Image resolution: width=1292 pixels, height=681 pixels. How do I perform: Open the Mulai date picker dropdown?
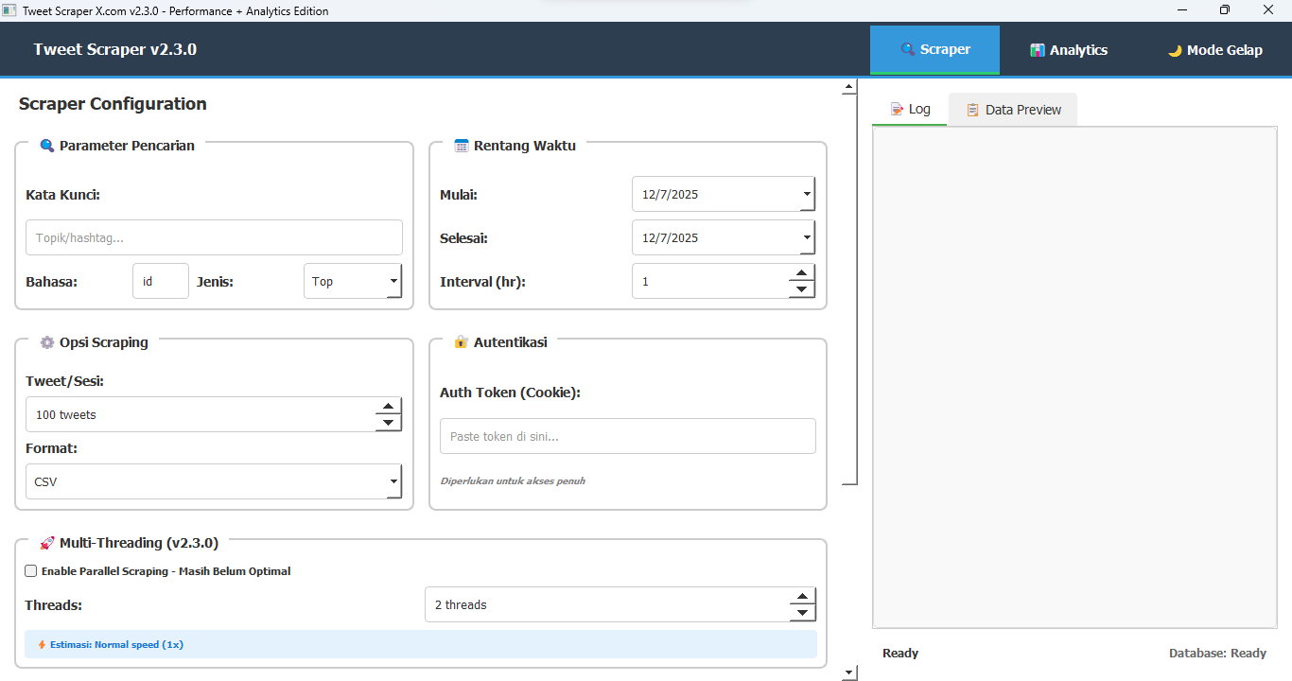click(806, 194)
